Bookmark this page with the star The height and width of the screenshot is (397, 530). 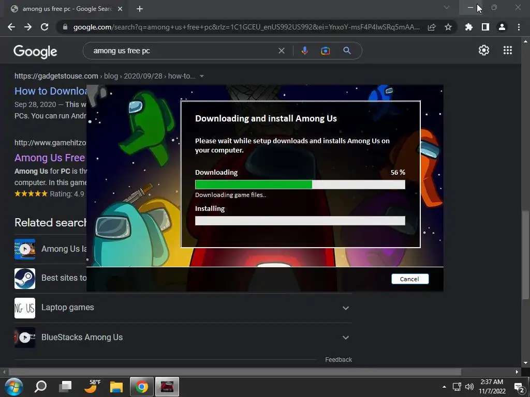(x=448, y=27)
